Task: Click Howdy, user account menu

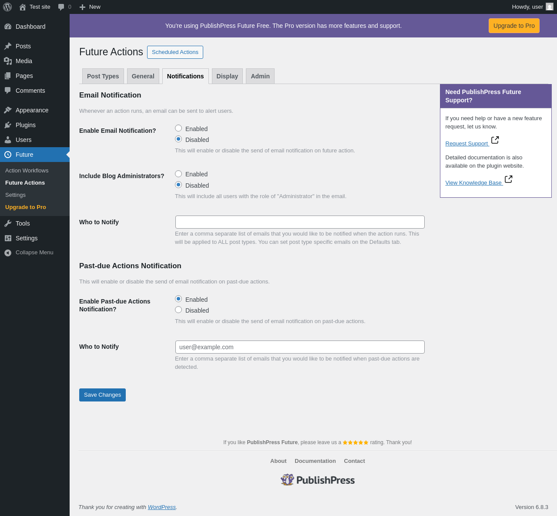Action: [532, 7]
